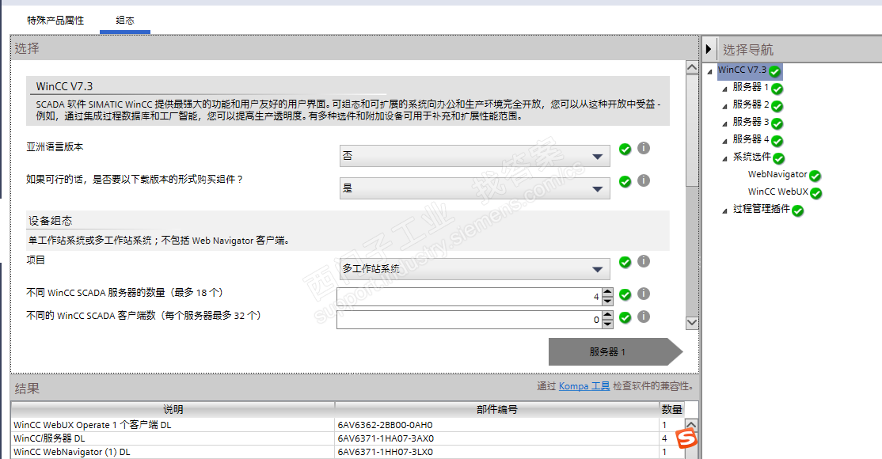
Task: Go to next step 服务器 1 button
Action: [615, 352]
